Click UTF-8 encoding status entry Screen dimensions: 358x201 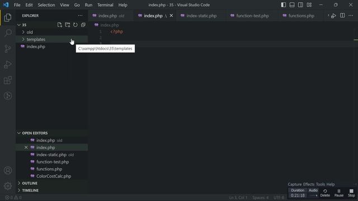pyautogui.click(x=279, y=198)
